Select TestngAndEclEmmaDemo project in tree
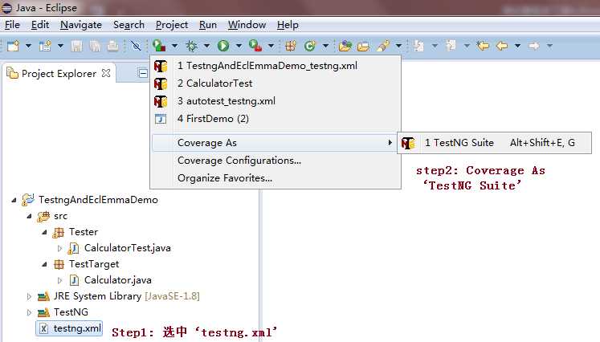 coord(90,200)
